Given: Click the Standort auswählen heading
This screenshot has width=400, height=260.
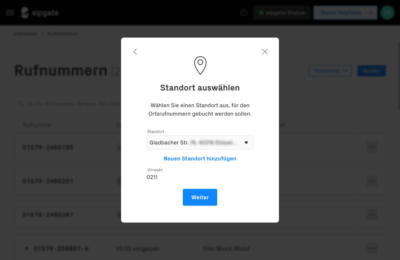Looking at the screenshot, I should click(200, 87).
